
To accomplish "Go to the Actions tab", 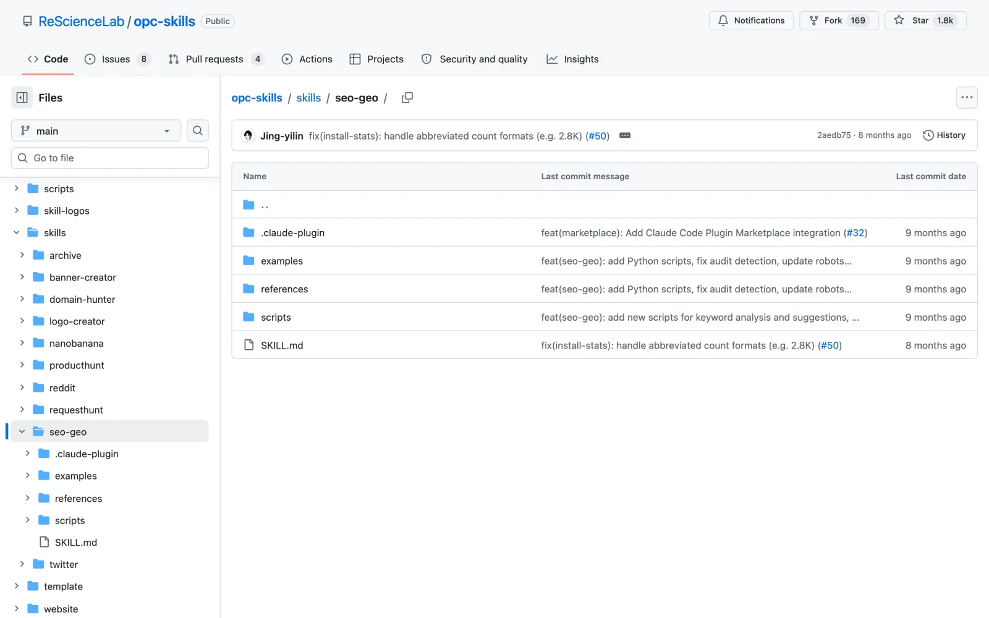I will [x=307, y=59].
